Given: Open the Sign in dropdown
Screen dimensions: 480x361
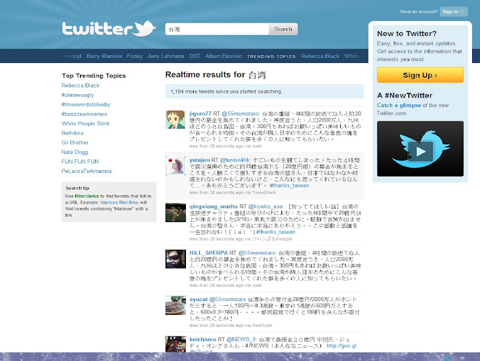Looking at the screenshot, I should click(x=454, y=11).
